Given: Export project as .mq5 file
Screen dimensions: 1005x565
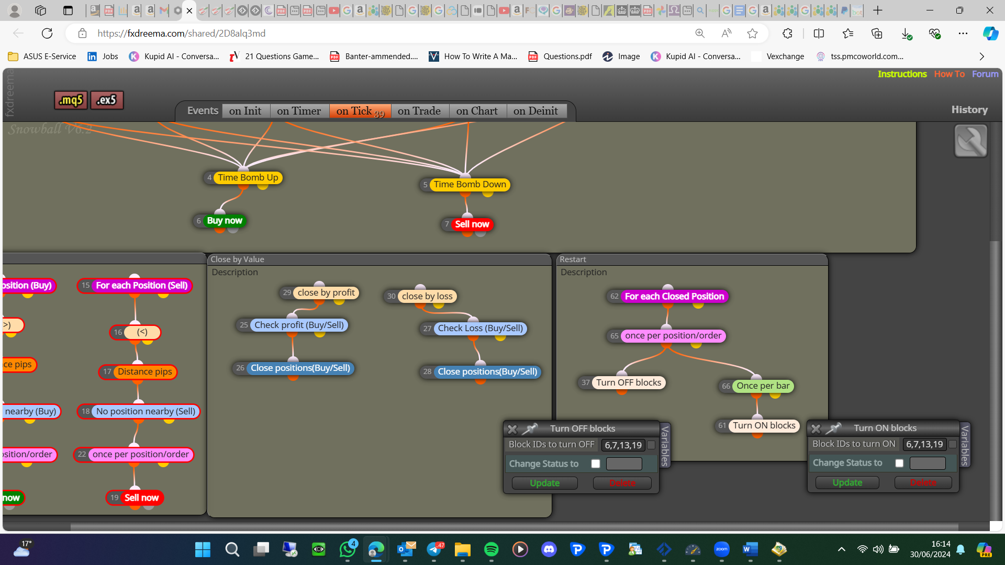Looking at the screenshot, I should (71, 100).
